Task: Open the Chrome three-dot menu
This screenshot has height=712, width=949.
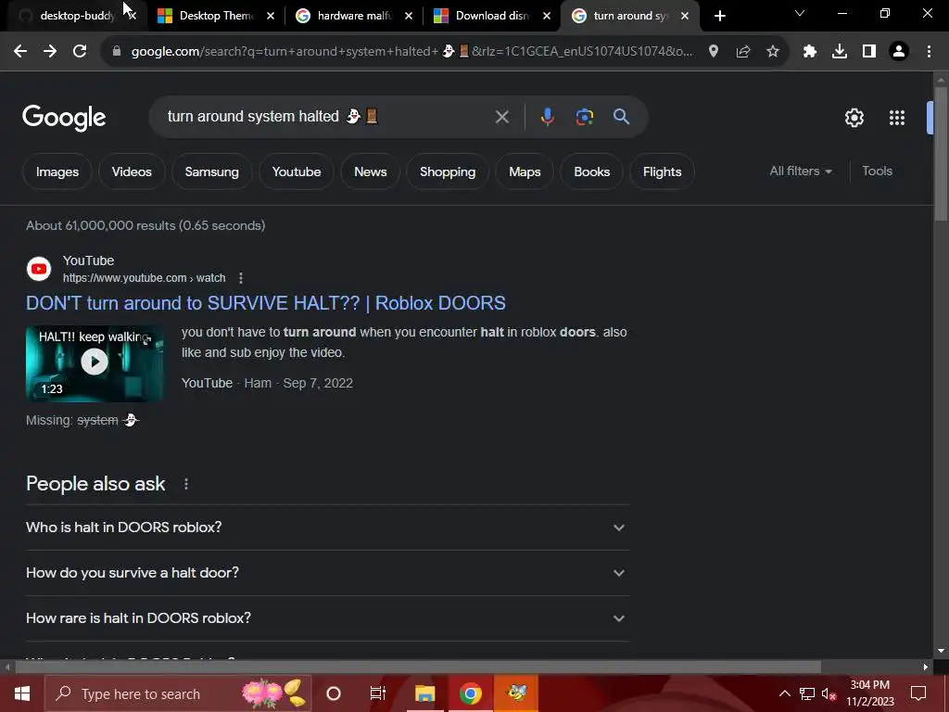Action: click(929, 52)
